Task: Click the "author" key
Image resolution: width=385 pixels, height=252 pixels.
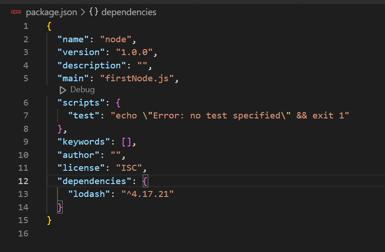Action: (x=78, y=155)
